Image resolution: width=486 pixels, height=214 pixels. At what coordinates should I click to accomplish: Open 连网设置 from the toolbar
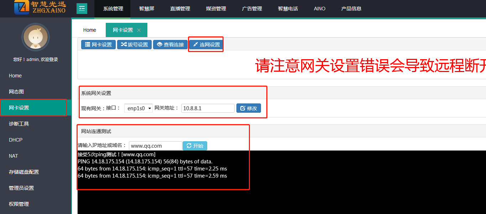[x=206, y=45]
